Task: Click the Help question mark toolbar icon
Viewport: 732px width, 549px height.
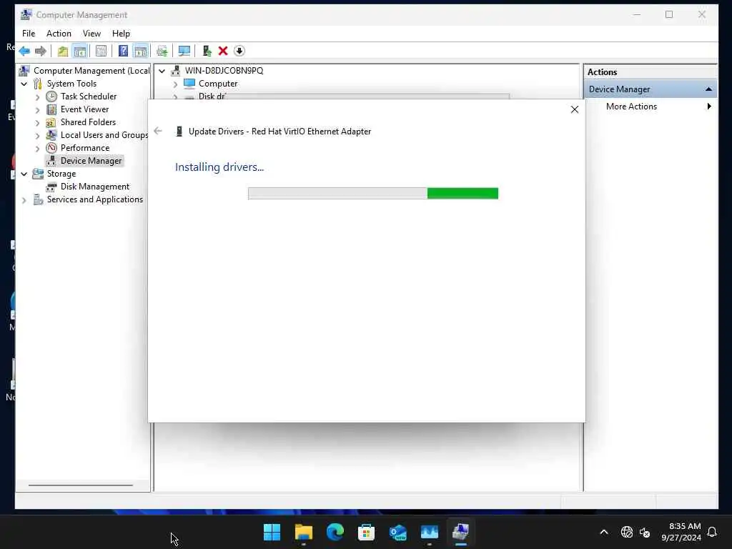Action: (123, 51)
